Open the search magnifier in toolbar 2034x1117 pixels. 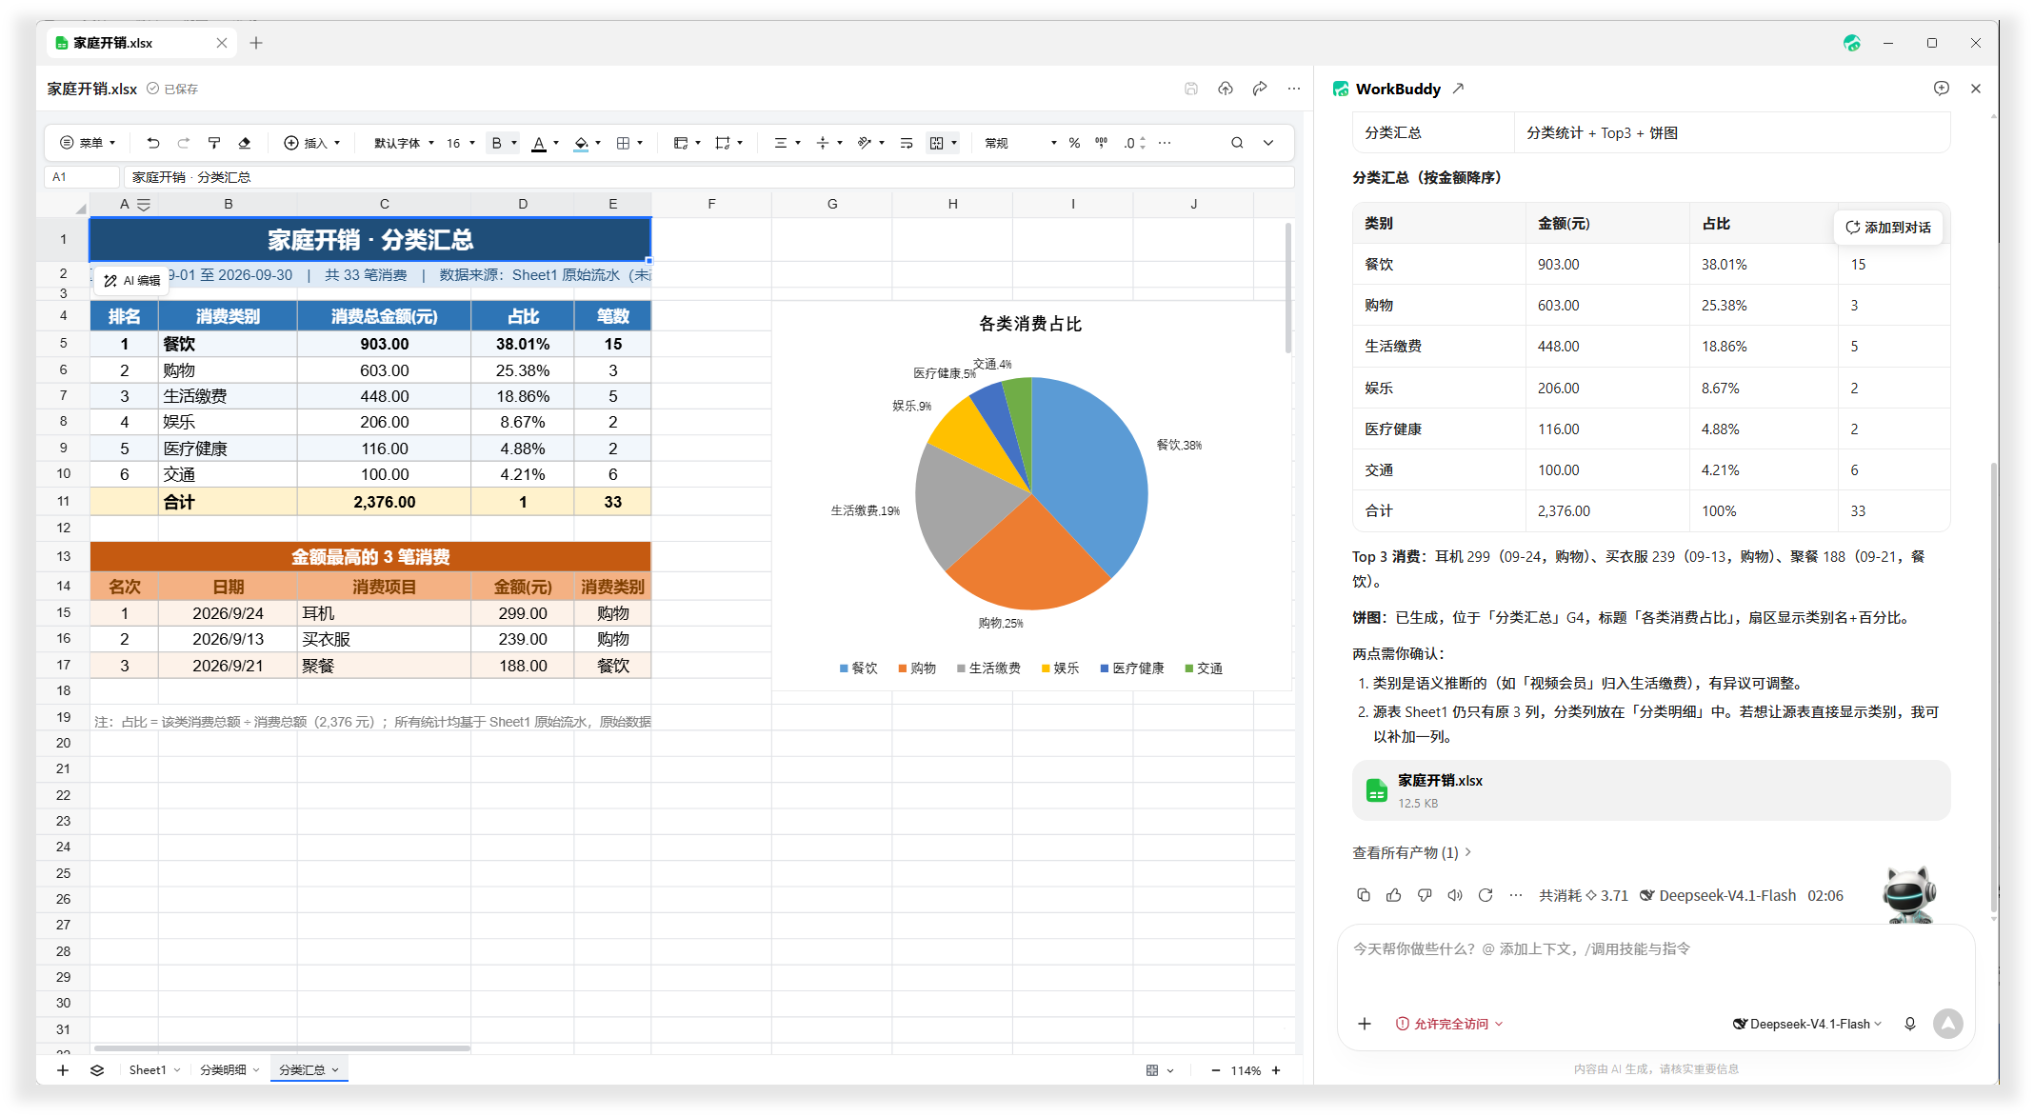(x=1237, y=143)
